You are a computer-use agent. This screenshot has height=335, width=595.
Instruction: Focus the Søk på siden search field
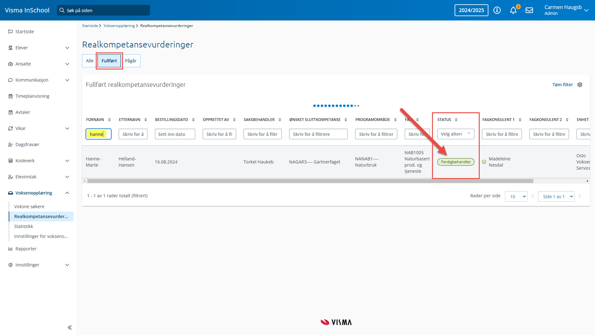tap(104, 10)
